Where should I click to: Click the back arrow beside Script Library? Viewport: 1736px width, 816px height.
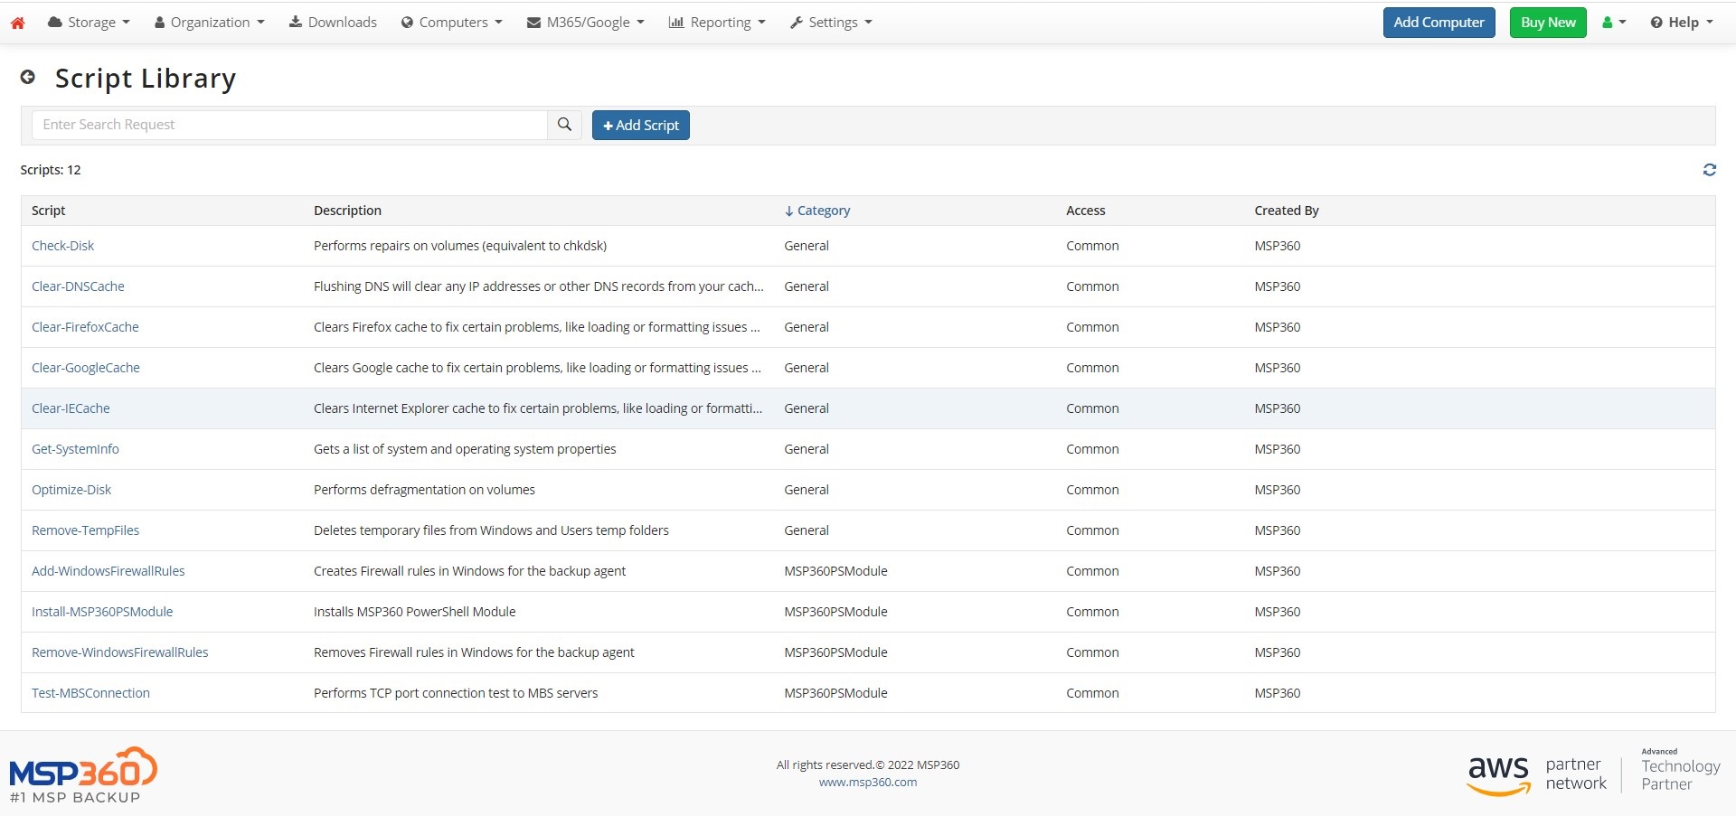[x=28, y=78]
